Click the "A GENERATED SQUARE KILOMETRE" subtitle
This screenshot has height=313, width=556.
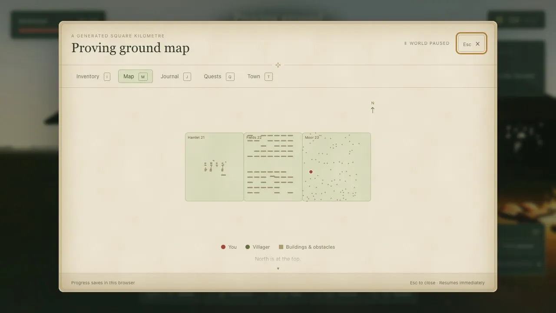pos(118,36)
